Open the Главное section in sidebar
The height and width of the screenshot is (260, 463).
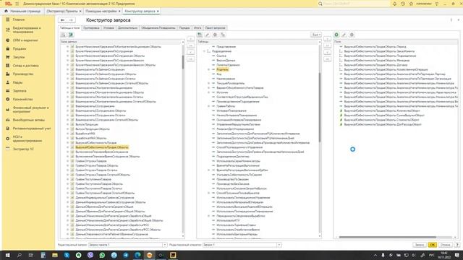pyautogui.click(x=19, y=19)
